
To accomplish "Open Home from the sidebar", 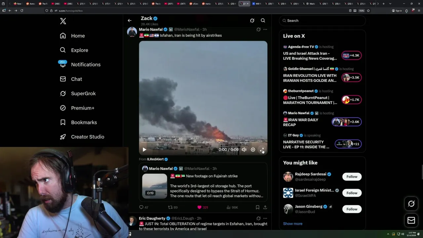I will pyautogui.click(x=72, y=36).
